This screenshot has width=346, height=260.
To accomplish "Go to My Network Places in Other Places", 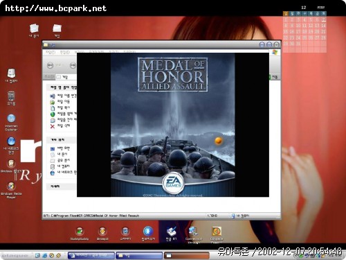I will (63, 173).
